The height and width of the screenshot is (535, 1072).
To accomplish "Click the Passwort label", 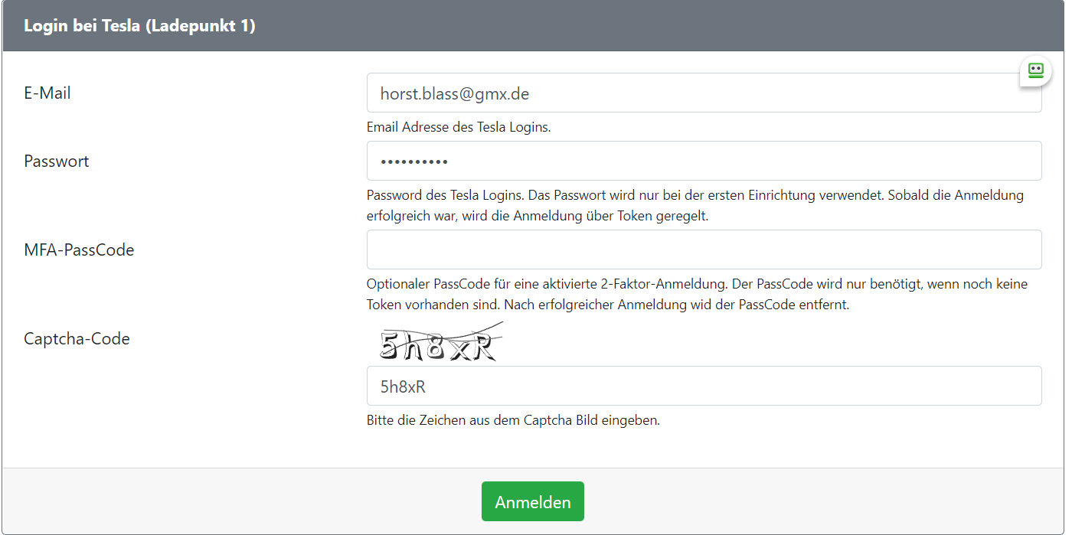I will [57, 161].
